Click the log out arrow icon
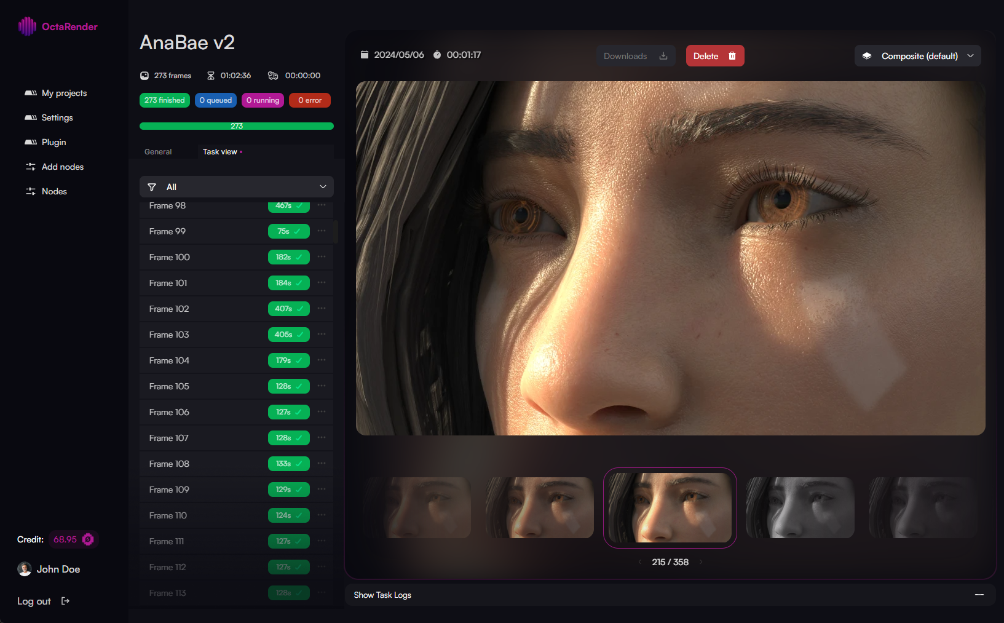 click(x=66, y=601)
